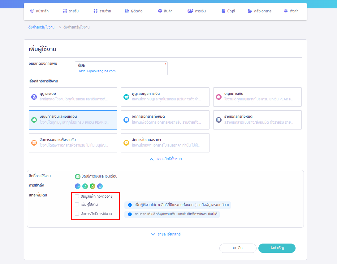The width and height of the screenshot is (337, 264).
Task: Open the การเงิน menu
Action: tap(197, 11)
